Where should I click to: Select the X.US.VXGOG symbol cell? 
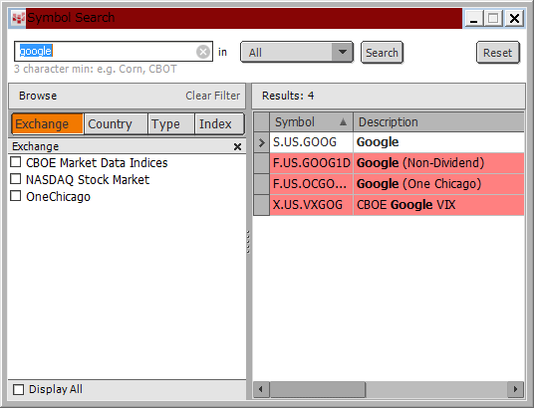tap(311, 205)
